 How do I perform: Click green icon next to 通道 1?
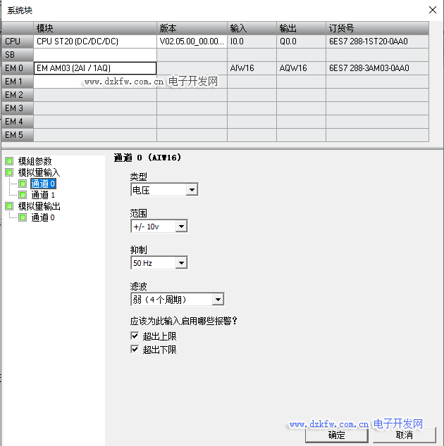(23, 195)
